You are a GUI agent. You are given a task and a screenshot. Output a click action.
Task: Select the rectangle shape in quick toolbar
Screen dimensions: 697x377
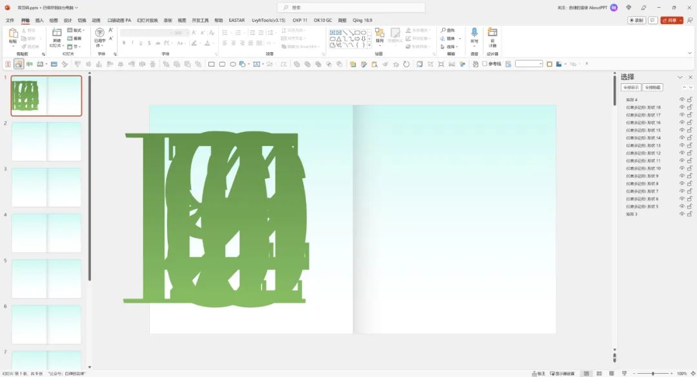click(212, 64)
